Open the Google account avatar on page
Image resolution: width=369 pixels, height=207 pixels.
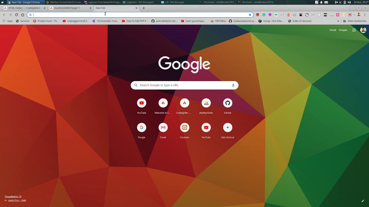[363, 30]
